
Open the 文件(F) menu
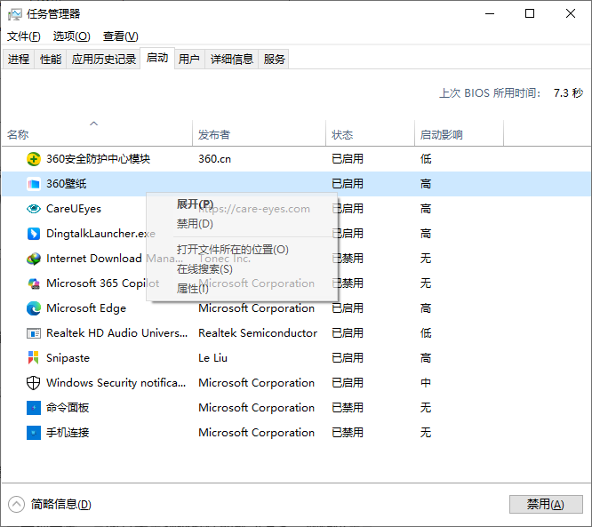[x=24, y=36]
